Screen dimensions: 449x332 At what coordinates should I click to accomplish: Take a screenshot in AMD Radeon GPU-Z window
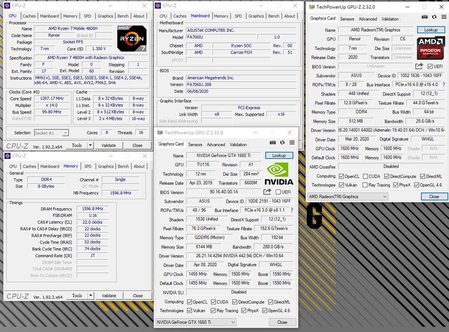425,17
